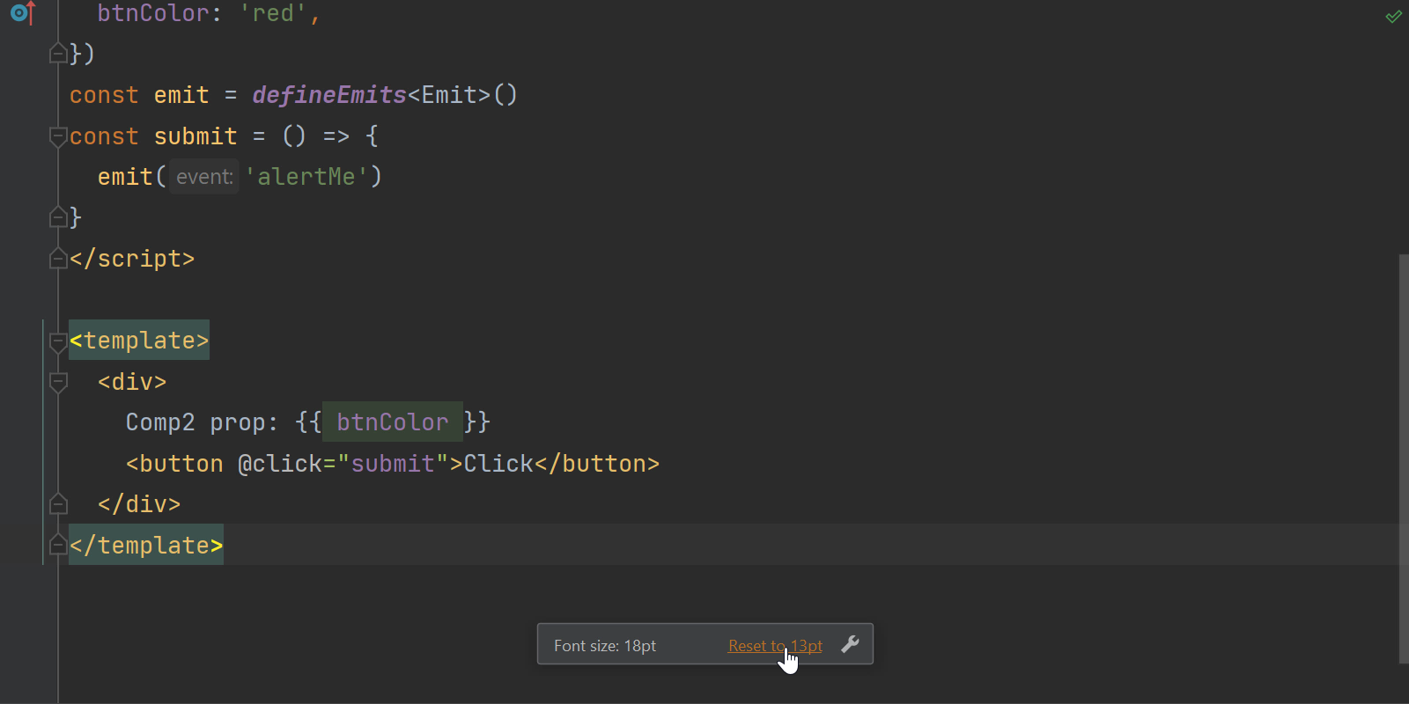
Task: Click 'btnColor' inside template interpolation
Action: pyautogui.click(x=393, y=422)
